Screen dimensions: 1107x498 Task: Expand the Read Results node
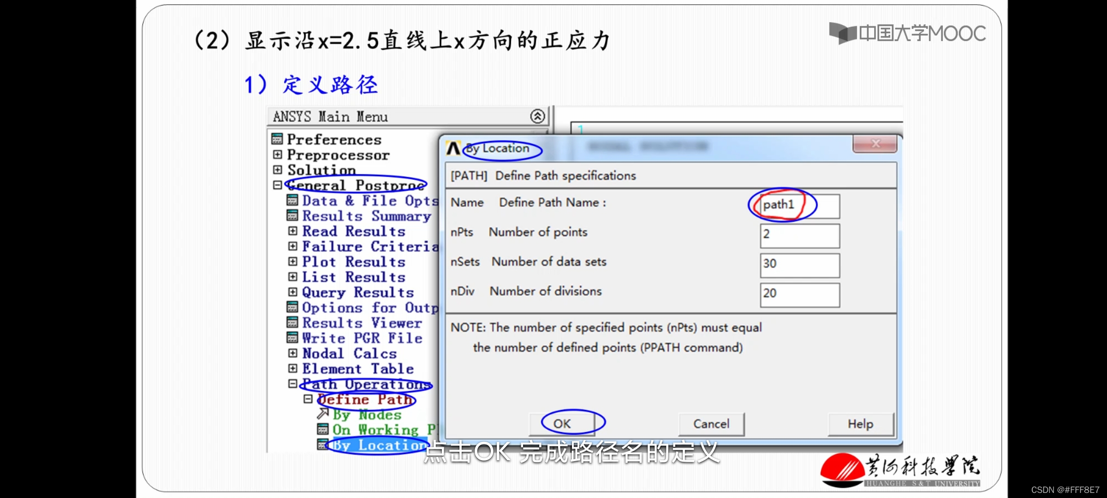click(x=292, y=231)
